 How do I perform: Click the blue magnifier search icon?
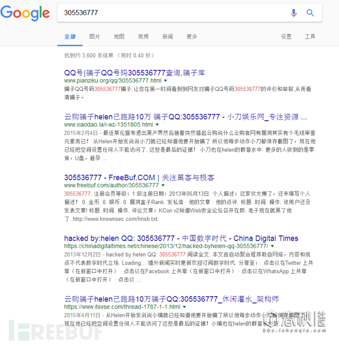[x=310, y=13]
